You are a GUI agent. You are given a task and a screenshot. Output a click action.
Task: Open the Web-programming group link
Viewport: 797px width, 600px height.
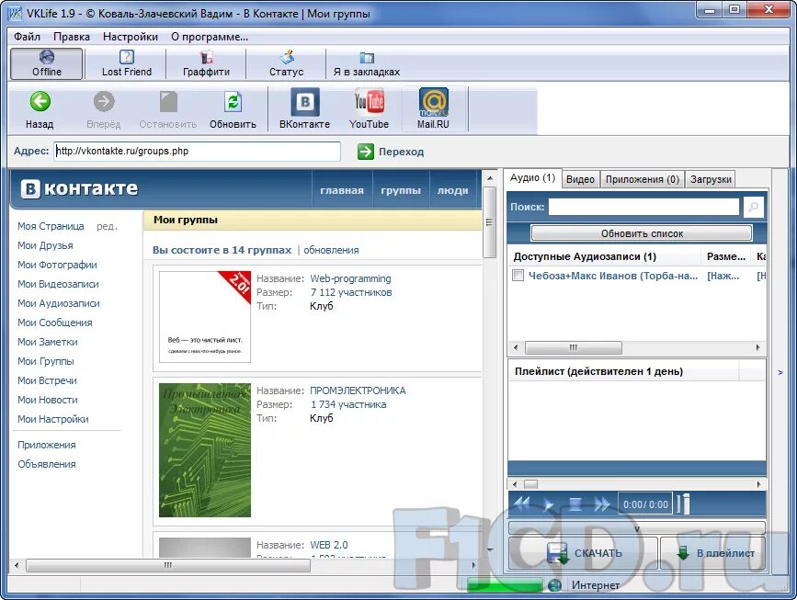click(x=350, y=278)
